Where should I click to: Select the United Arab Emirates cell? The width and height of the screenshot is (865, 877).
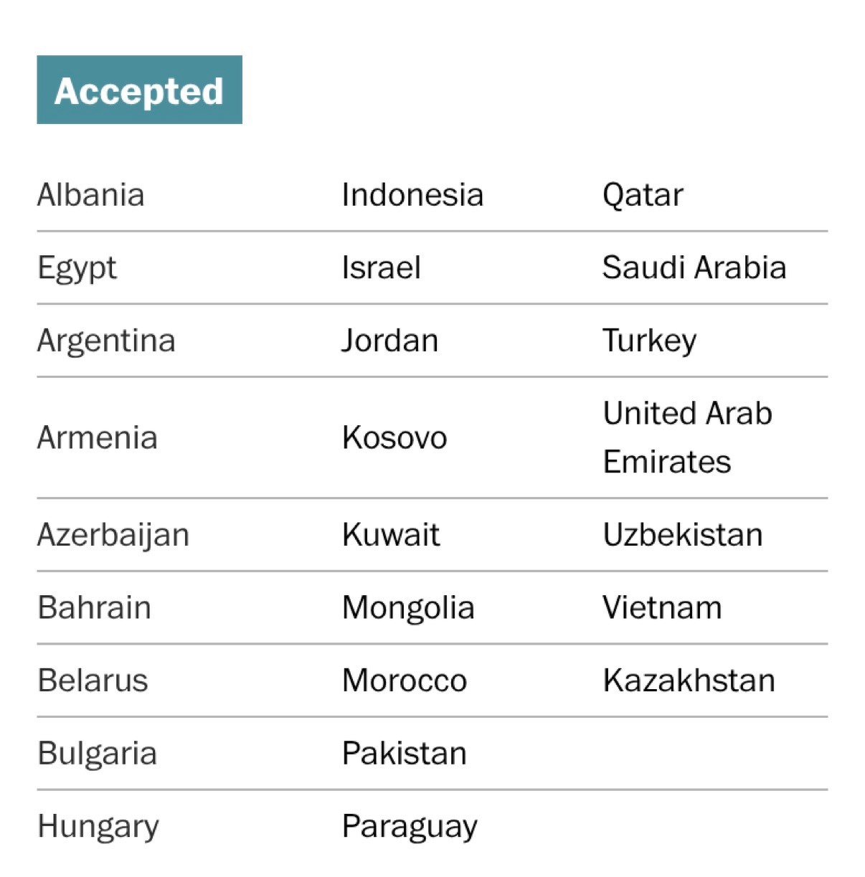[x=687, y=437]
